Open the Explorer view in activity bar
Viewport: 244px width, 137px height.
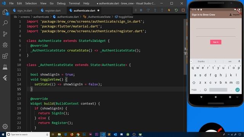pyautogui.click(x=5, y=12)
